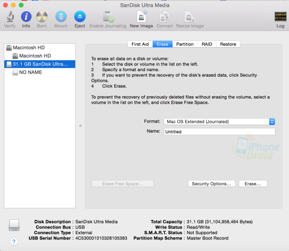Image resolution: width=289 pixels, height=251 pixels.
Task: Open the Log viewer icon
Action: [280, 16]
